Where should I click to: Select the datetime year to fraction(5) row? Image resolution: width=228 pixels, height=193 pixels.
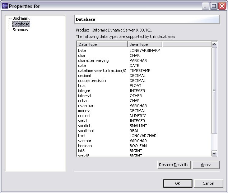coord(102,71)
